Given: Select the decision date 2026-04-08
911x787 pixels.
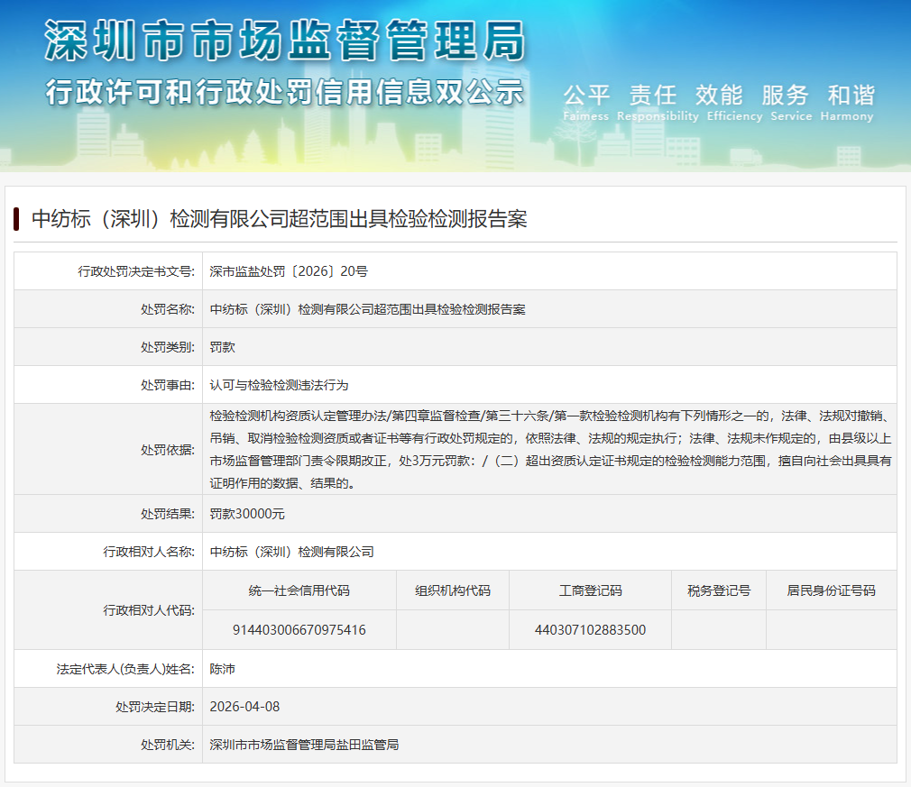Looking at the screenshot, I should point(244,707).
